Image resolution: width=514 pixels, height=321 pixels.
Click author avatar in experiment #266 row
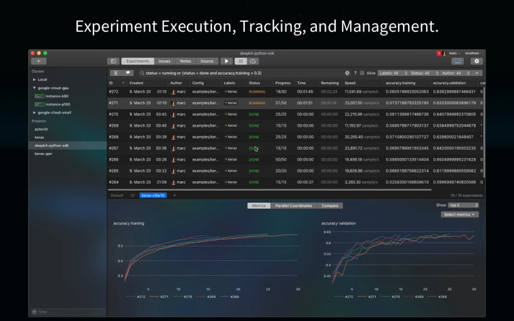pos(173,160)
